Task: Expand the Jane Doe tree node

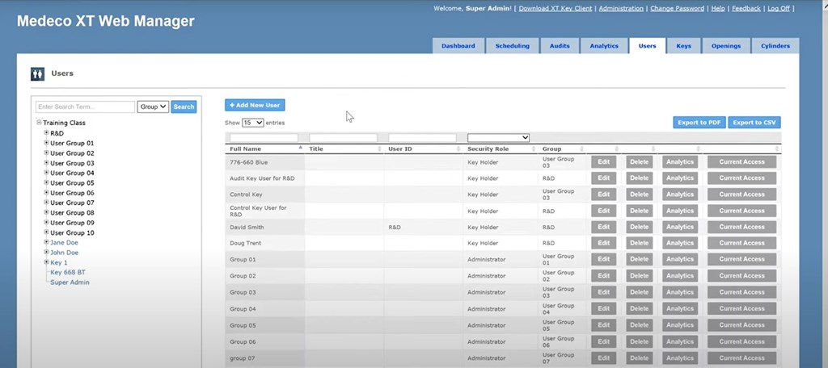Action: tap(46, 243)
